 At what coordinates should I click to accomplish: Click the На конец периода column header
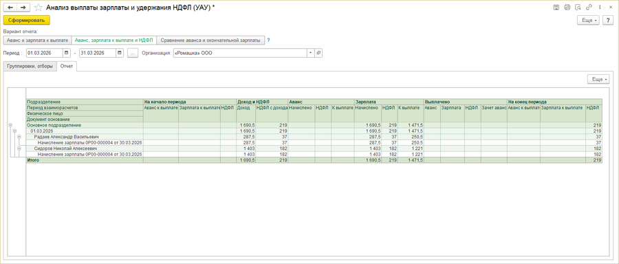[554, 102]
